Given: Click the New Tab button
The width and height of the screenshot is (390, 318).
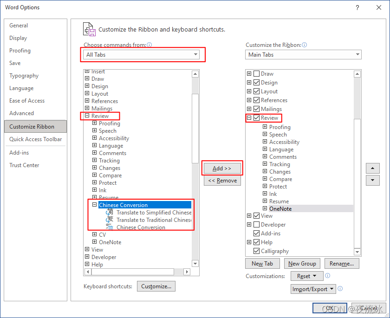Looking at the screenshot, I should tap(262, 264).
